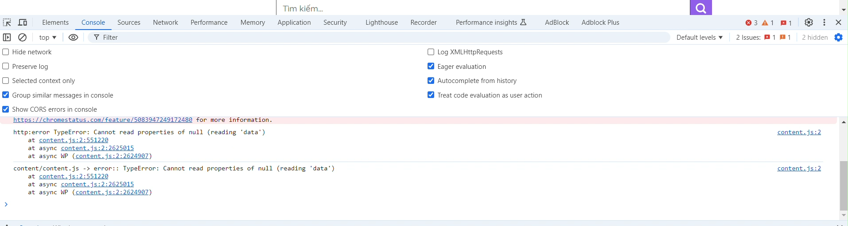Activate the inspect element picker icon
The image size is (848, 226).
[7, 23]
